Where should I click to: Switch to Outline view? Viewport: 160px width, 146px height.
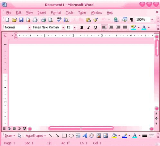click(x=19, y=128)
